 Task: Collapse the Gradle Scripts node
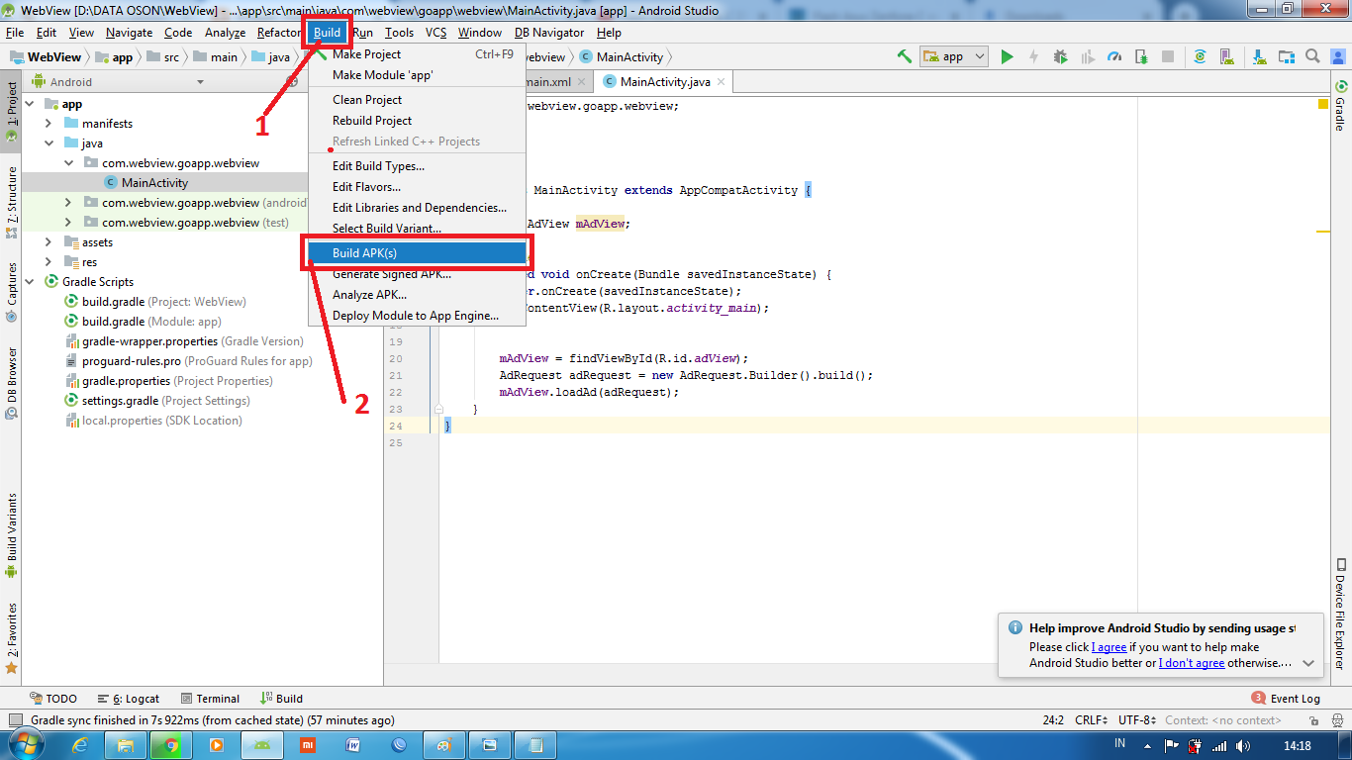coord(29,282)
